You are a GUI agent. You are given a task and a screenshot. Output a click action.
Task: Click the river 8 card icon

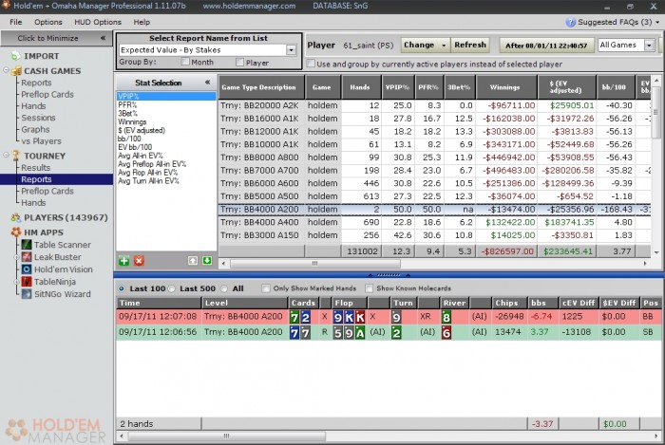point(446,317)
